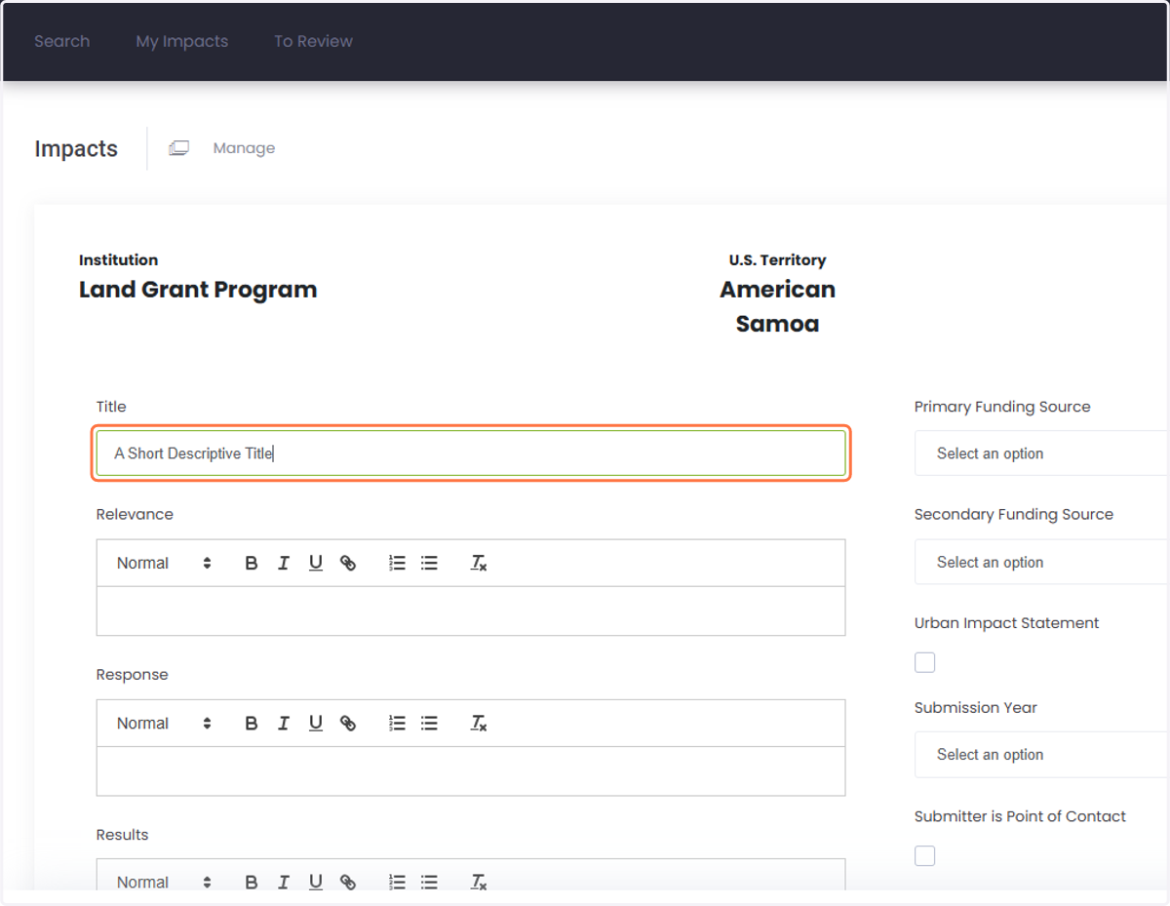
Task: Check Submitter is Point of Contact checkbox
Action: 925,856
